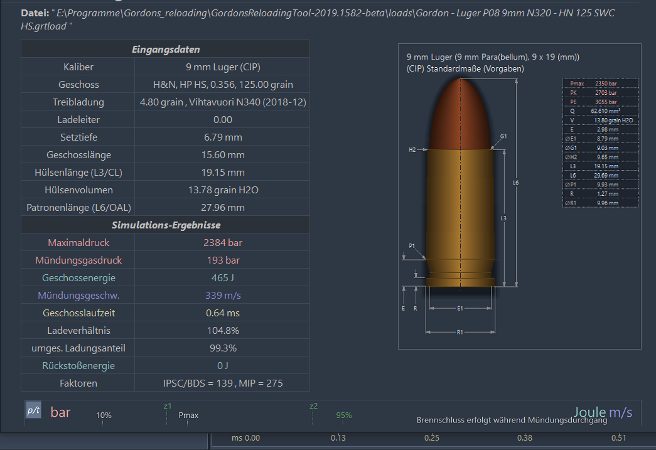The image size is (656, 450).
Task: Click the L6 29.69 mm dimension row
Action: [x=601, y=175]
